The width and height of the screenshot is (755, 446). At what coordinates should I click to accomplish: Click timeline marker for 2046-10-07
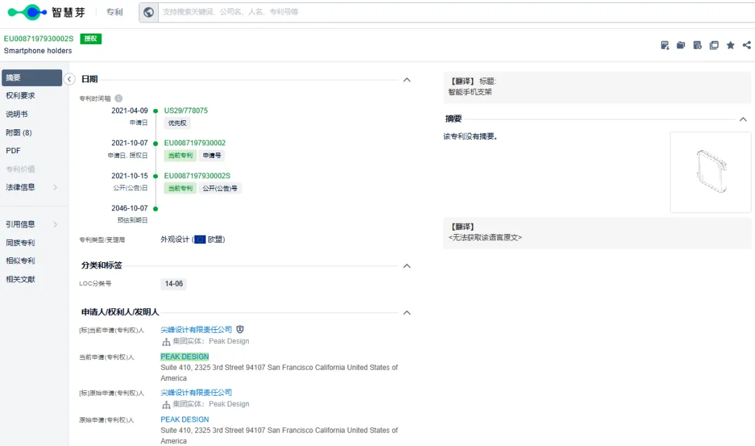pyautogui.click(x=155, y=208)
